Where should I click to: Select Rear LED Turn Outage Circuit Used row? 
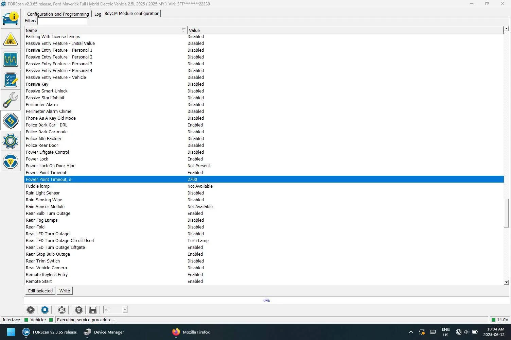[x=264, y=240]
